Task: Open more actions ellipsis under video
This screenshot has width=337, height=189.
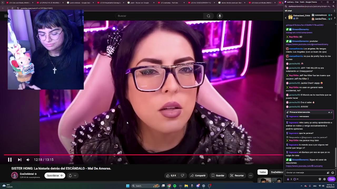Action: click(x=251, y=176)
